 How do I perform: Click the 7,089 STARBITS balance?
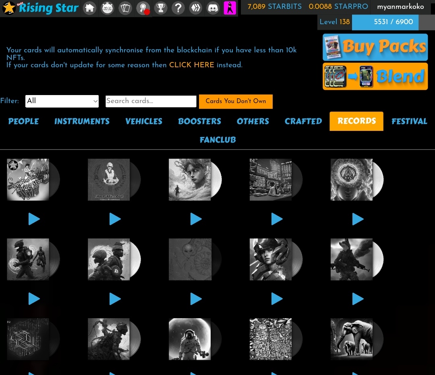tap(274, 6)
